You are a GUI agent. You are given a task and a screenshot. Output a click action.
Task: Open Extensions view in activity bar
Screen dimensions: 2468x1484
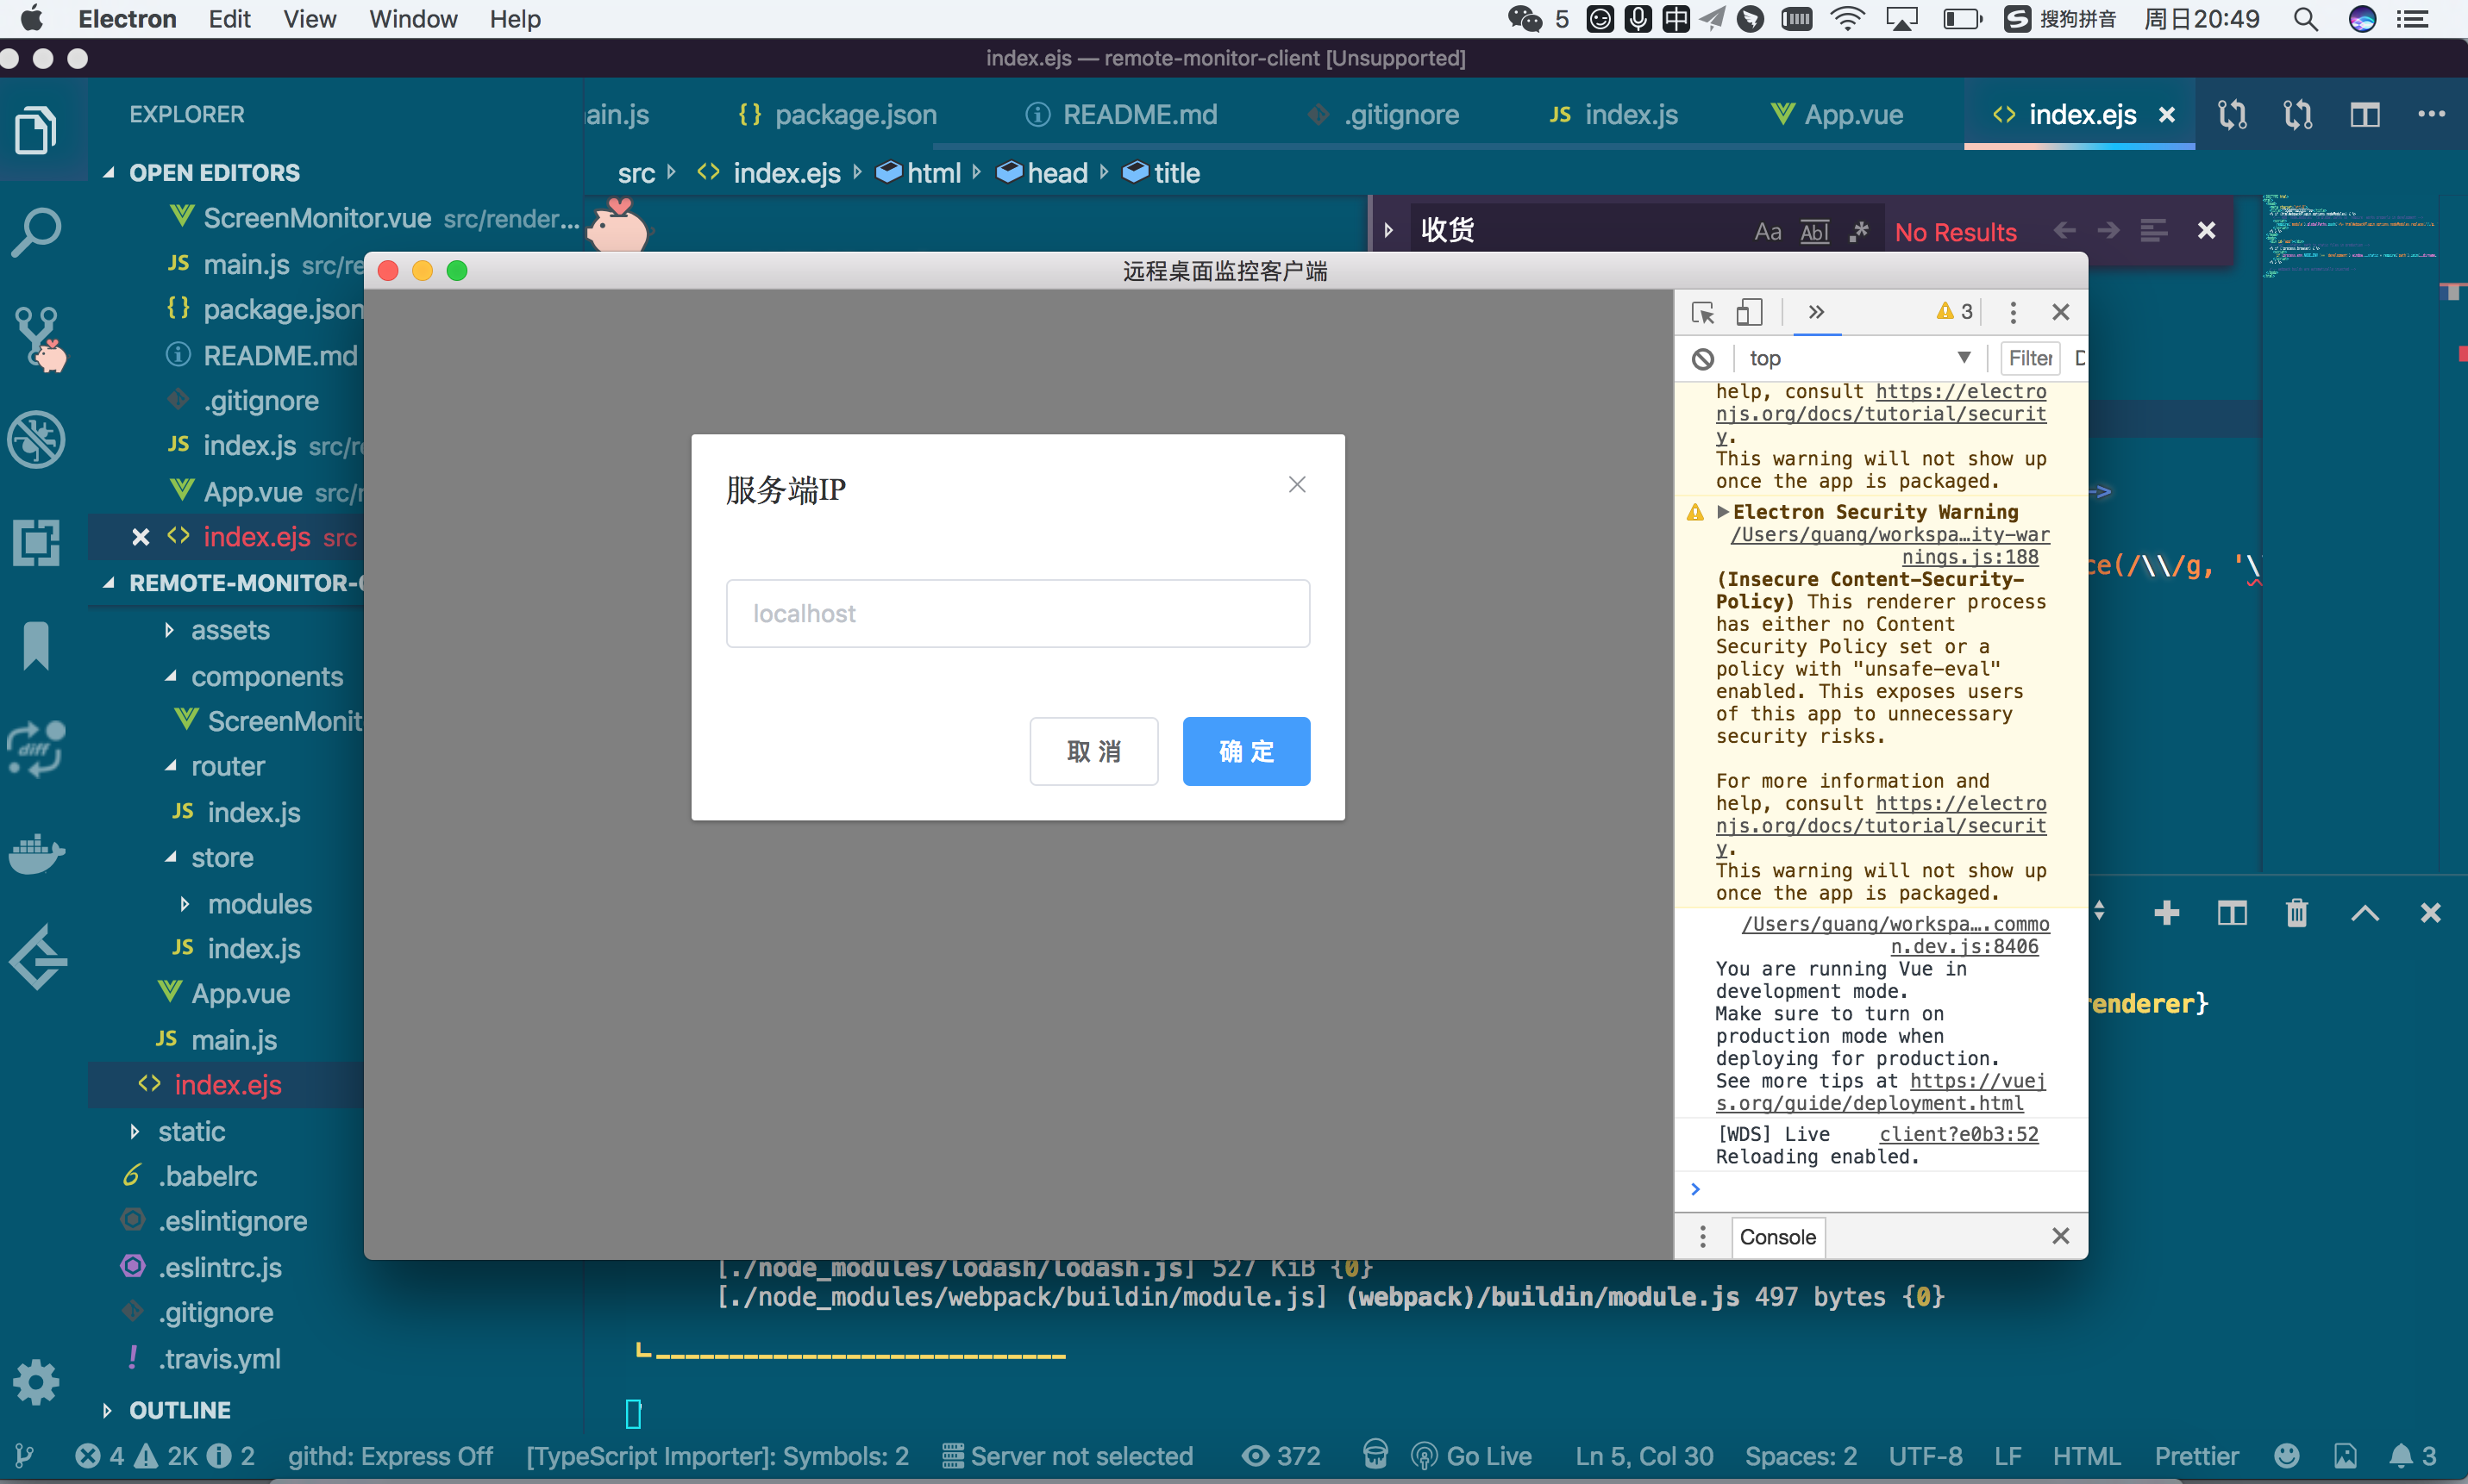[x=36, y=543]
